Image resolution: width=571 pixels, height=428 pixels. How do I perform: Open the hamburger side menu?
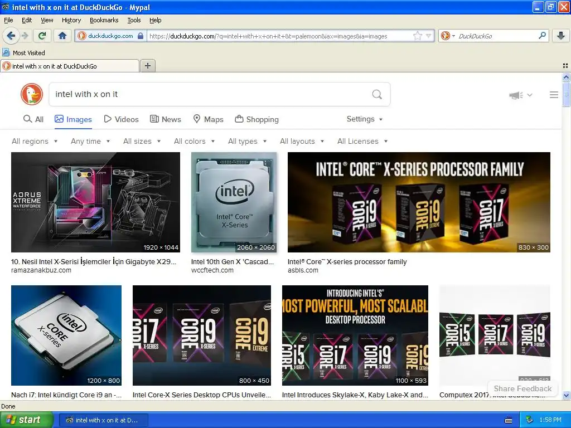point(554,95)
